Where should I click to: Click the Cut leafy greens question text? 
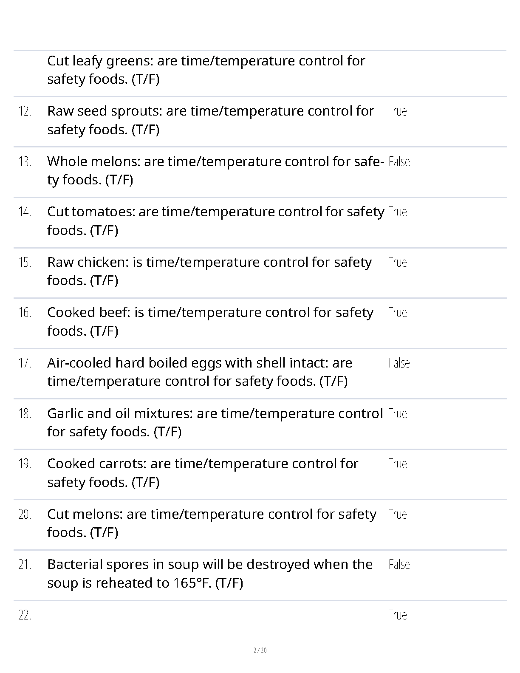tap(206, 70)
